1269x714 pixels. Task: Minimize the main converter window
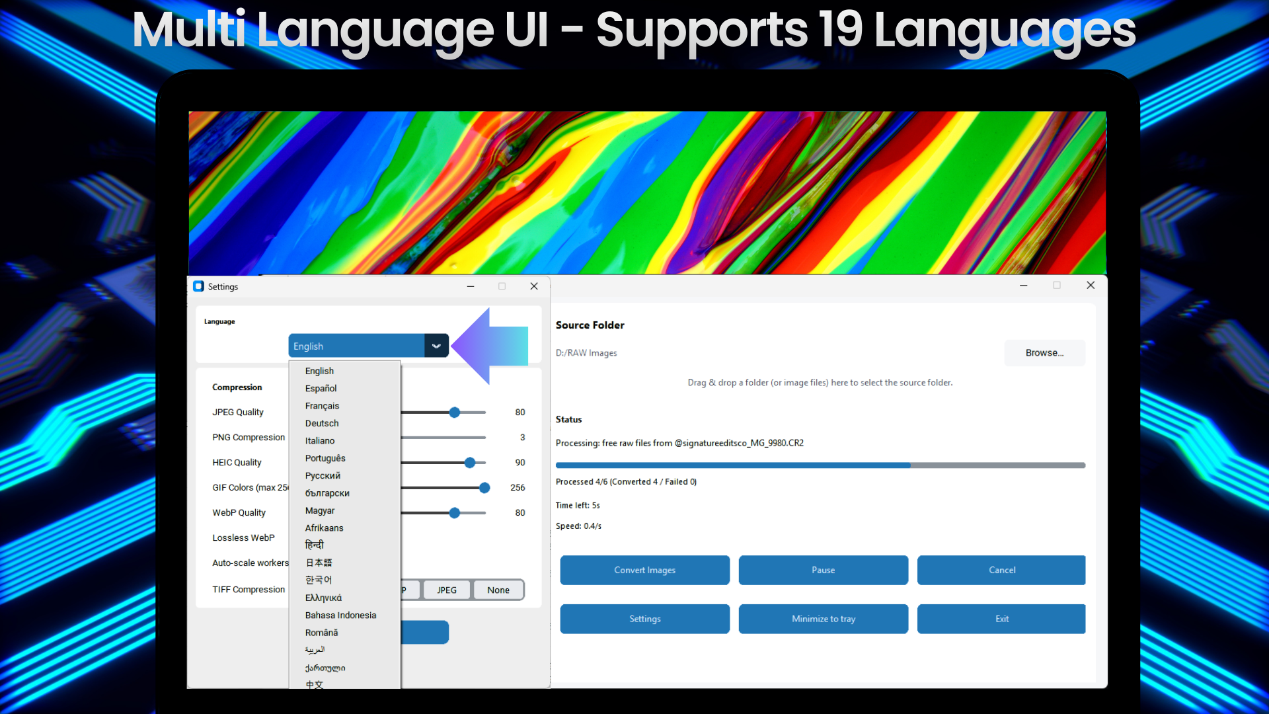click(1023, 285)
